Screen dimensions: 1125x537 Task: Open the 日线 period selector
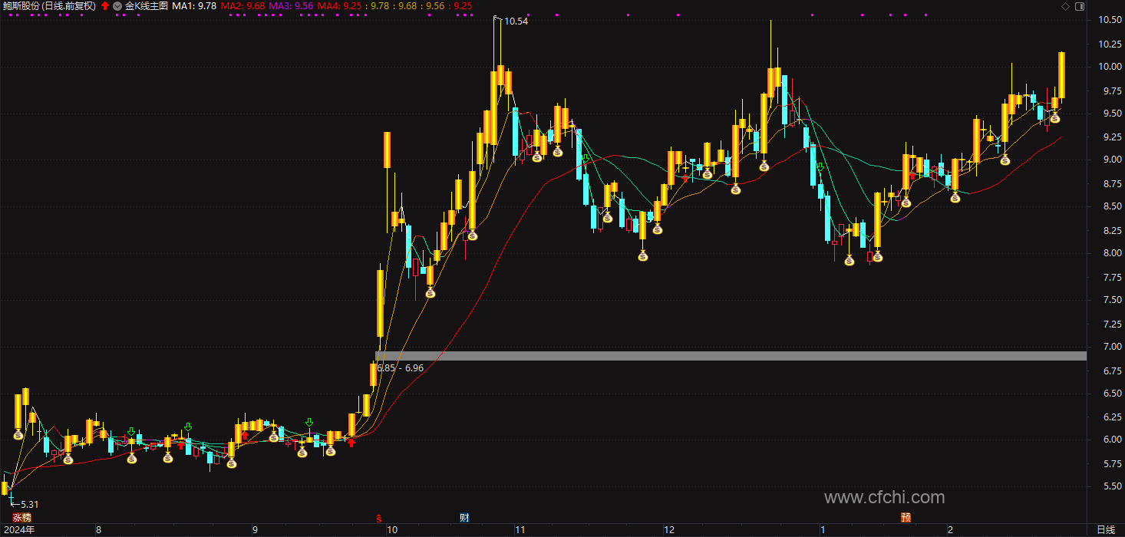(1106, 530)
